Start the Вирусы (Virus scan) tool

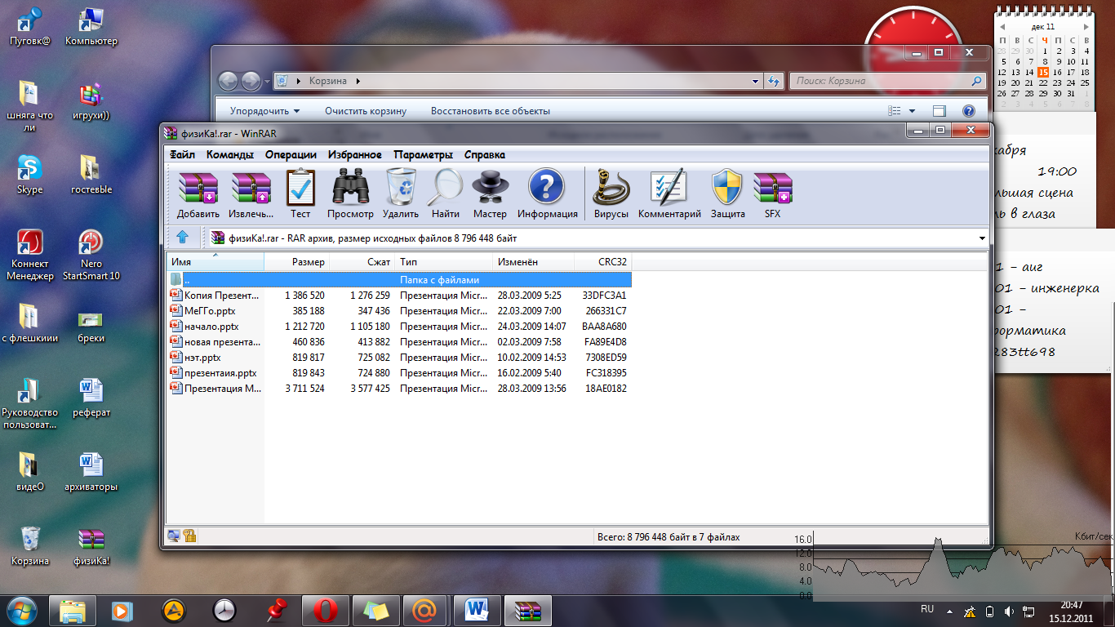(x=611, y=193)
